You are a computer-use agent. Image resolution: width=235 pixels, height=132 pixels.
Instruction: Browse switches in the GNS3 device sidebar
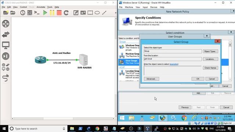pyautogui.click(x=6, y=34)
